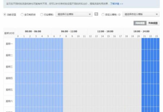Select the 当前设置 radio button
Viewport: 163px width, 112px height.
5,15
